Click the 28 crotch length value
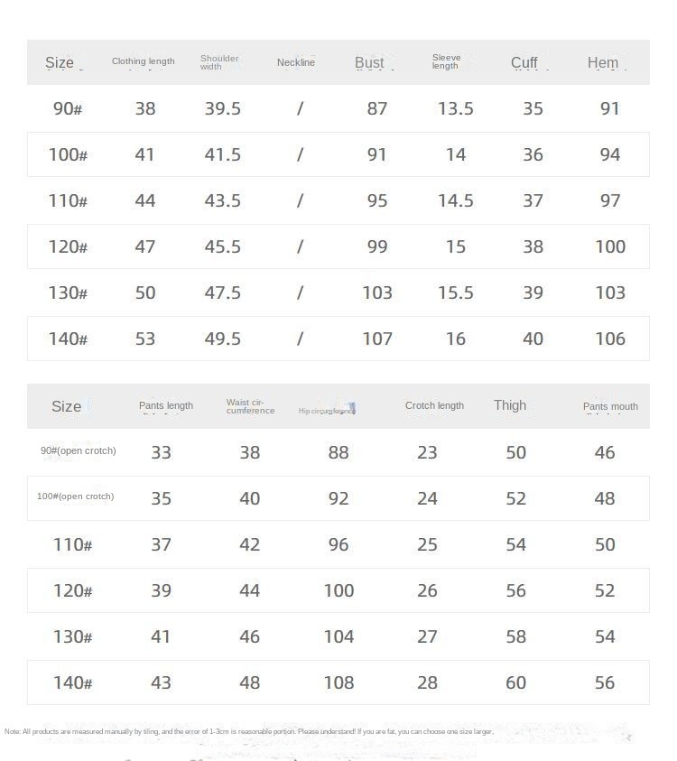Viewport: 677px width, 761px height. point(427,682)
